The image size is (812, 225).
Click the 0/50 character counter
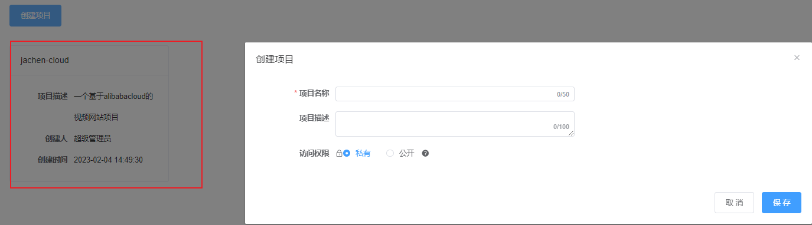563,94
